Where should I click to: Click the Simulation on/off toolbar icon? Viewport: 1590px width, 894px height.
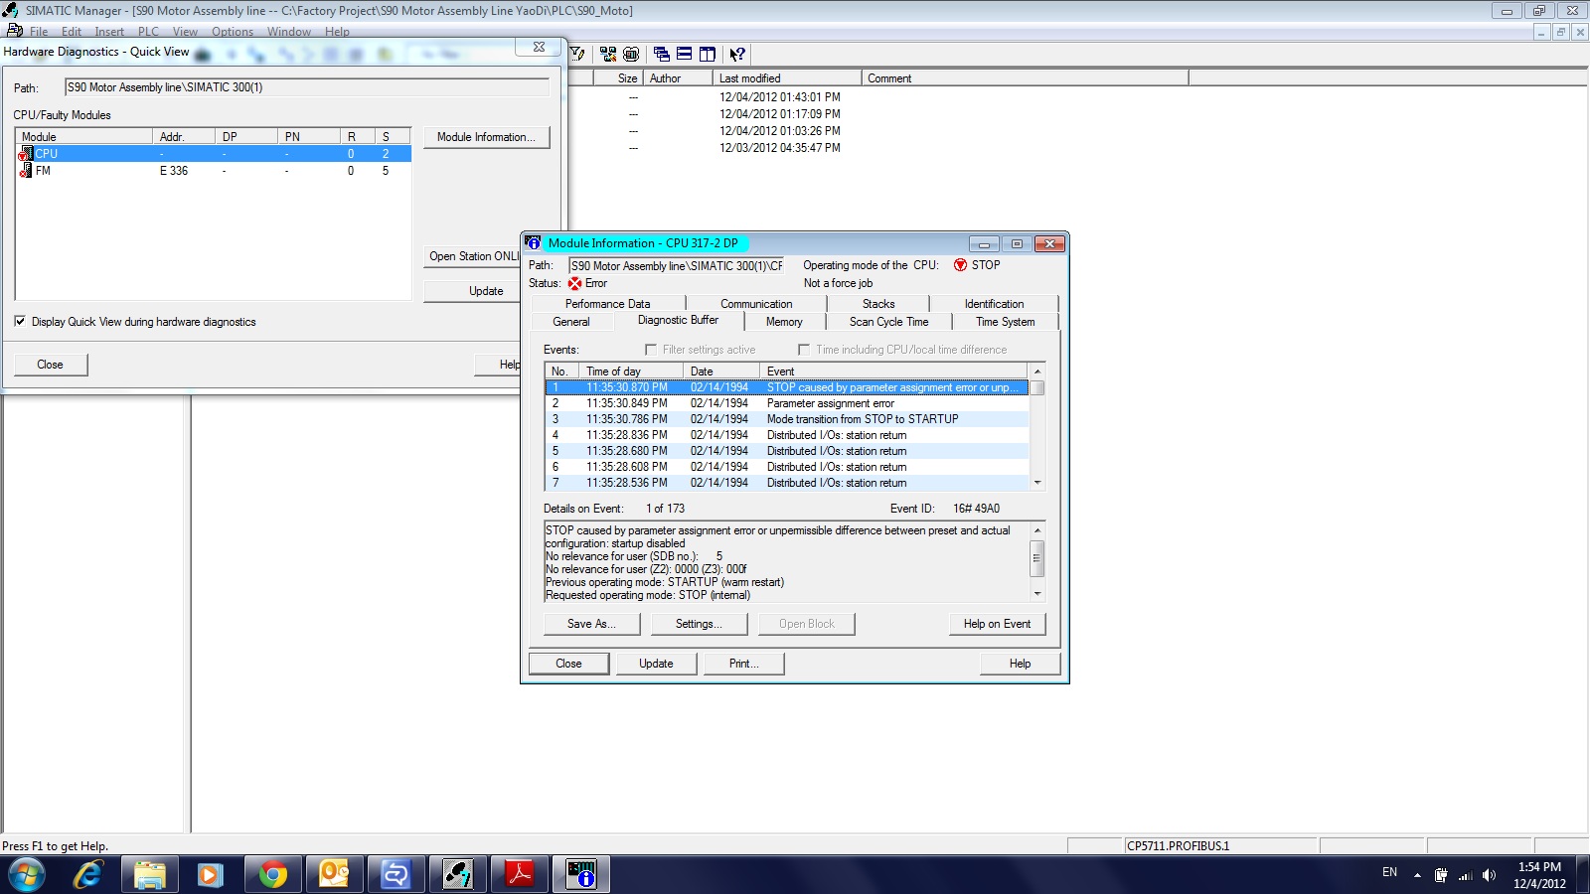(631, 54)
